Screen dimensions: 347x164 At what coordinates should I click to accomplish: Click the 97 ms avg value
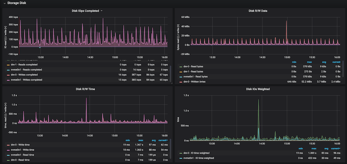[152, 145]
